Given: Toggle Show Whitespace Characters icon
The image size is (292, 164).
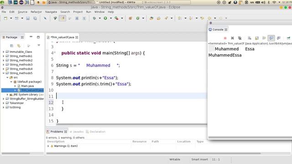Looking at the screenshot, I should [84, 18].
